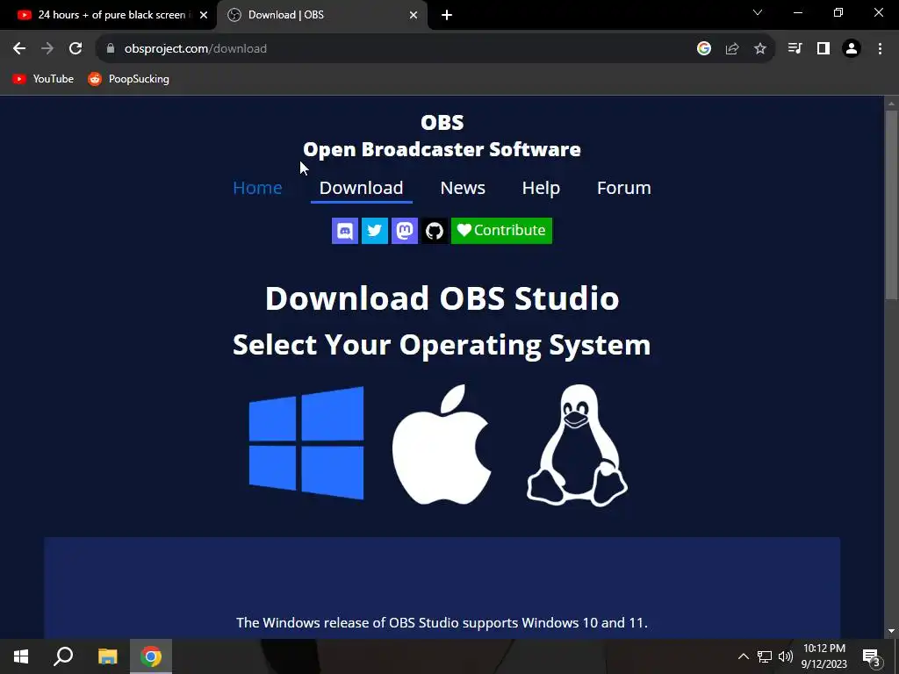
Task: Open the OBS GitHub icon link
Action: click(434, 231)
